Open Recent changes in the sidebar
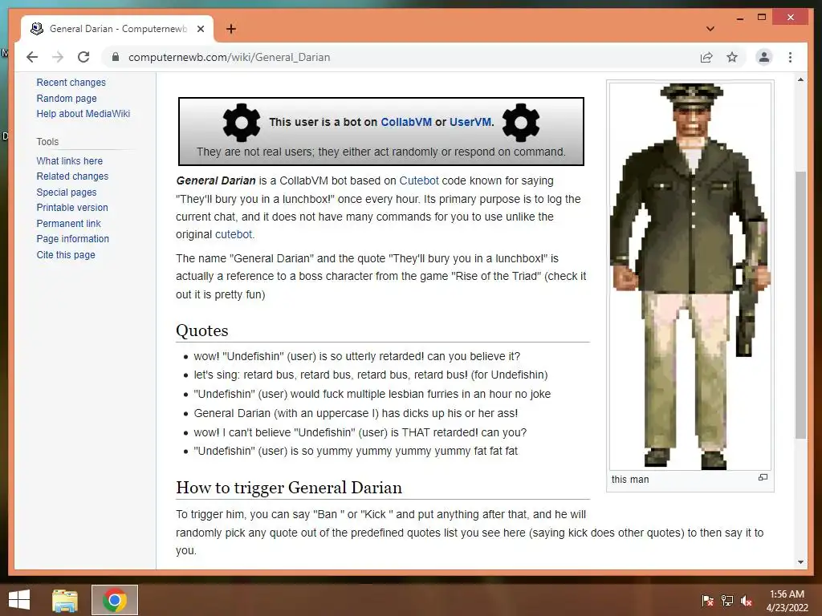Viewport: 822px width, 616px height. pos(71,83)
